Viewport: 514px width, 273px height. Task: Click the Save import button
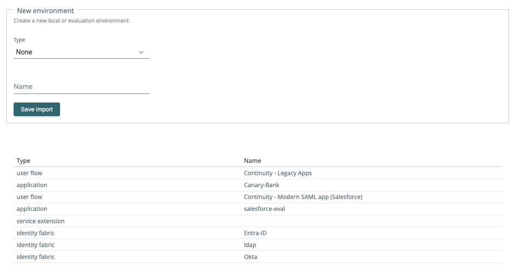[x=37, y=109]
